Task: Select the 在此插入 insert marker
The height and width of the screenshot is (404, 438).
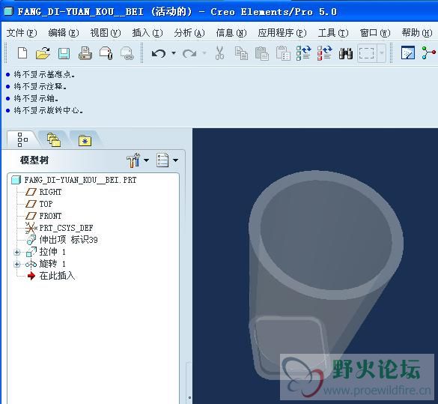Action: [57, 276]
